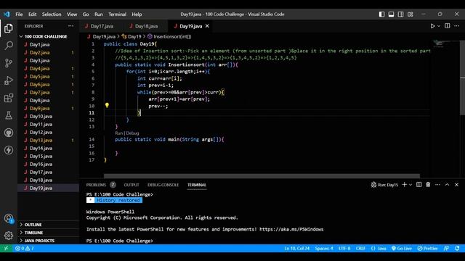This screenshot has height=261, width=465.
Task: Maximize the panel with the up chevron
Action: pyautogui.click(x=448, y=185)
